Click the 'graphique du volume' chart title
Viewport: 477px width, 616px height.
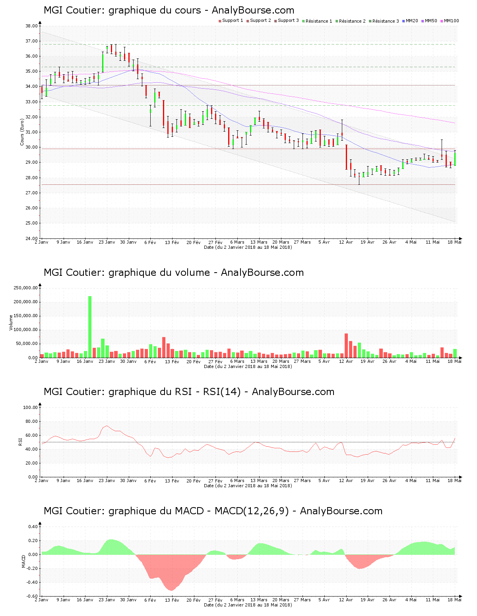pyautogui.click(x=174, y=273)
